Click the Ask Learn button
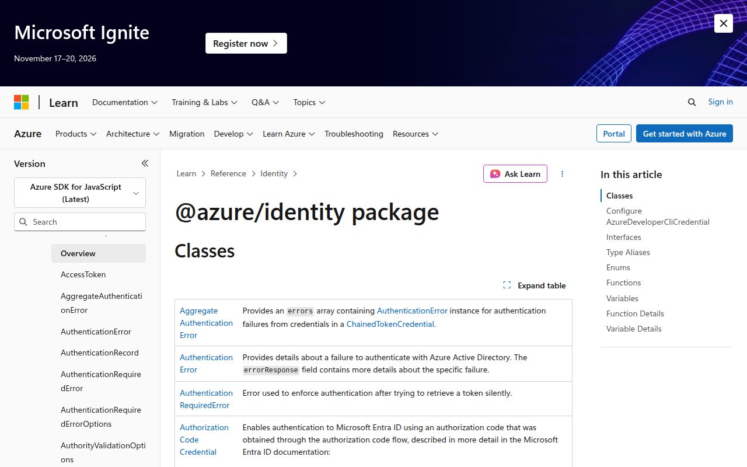747x467 pixels. 515,173
